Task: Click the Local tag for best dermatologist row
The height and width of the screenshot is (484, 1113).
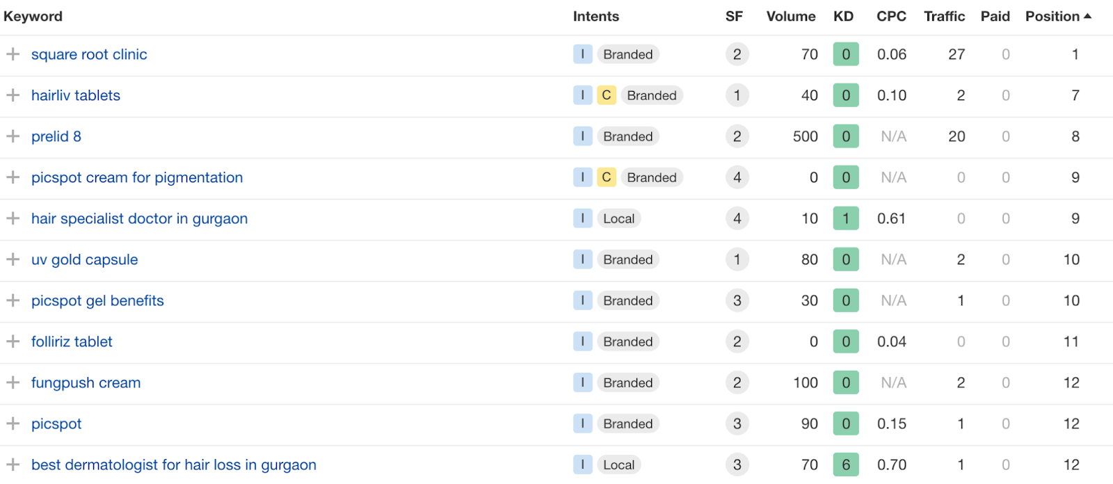Action: click(618, 465)
